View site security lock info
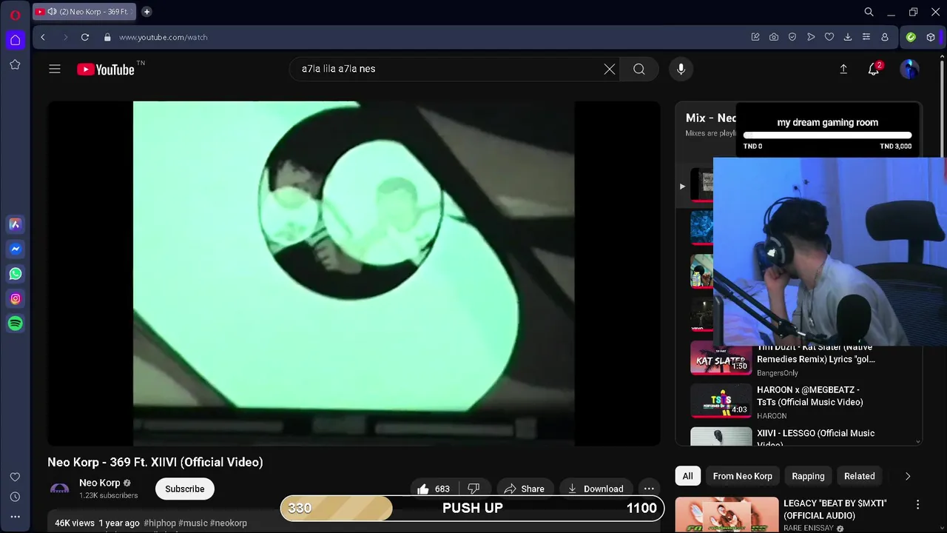 [107, 37]
